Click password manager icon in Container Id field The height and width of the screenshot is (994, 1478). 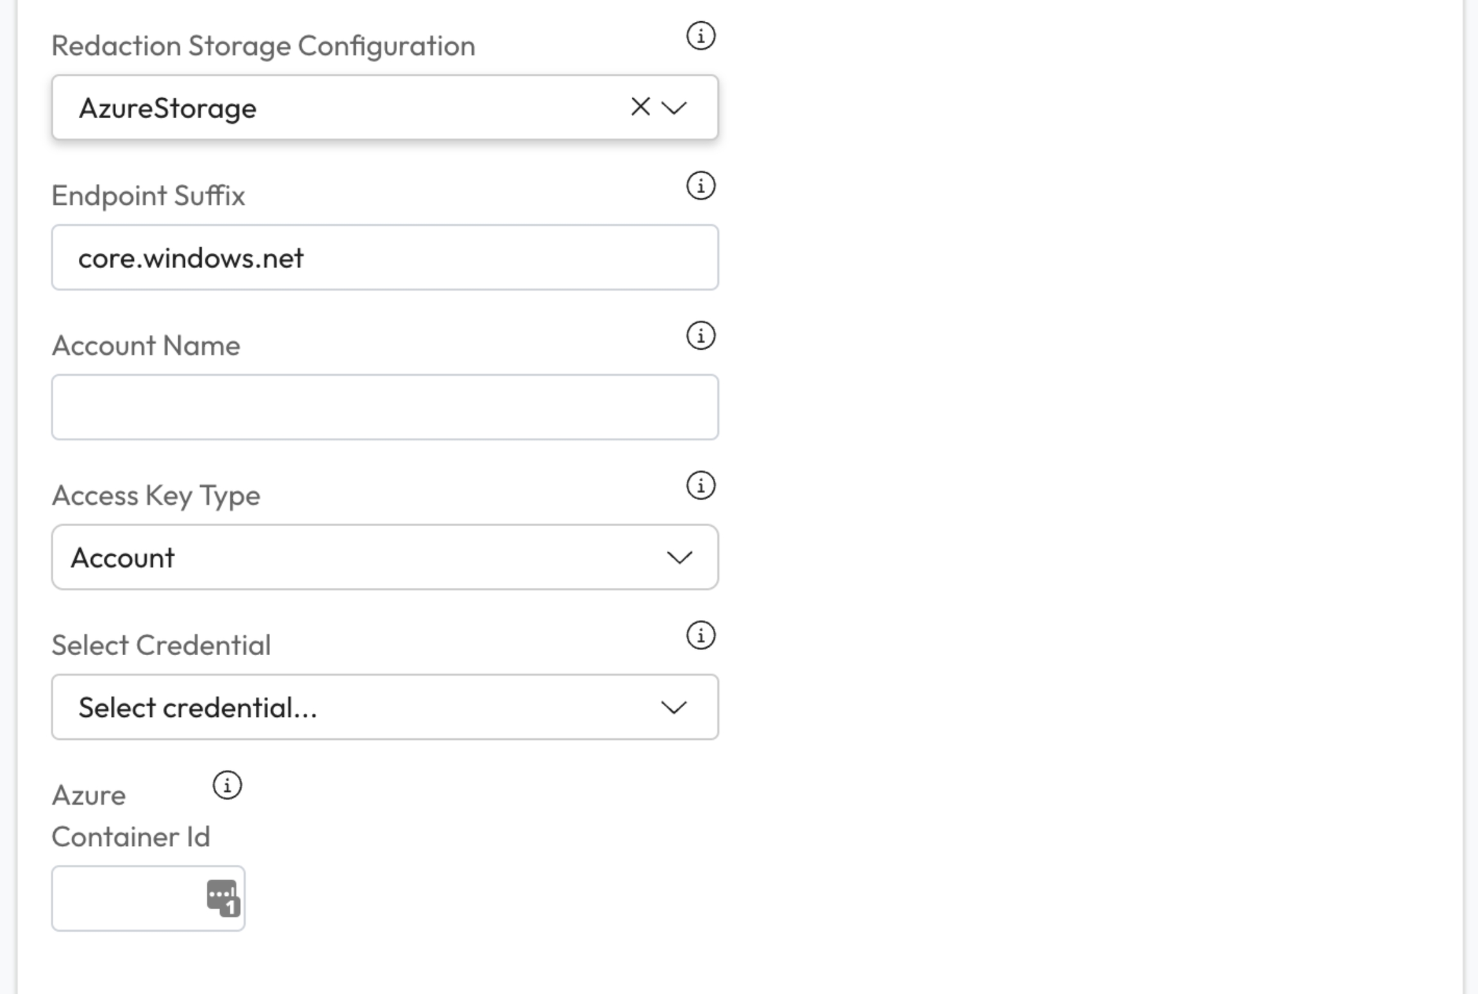[223, 897]
